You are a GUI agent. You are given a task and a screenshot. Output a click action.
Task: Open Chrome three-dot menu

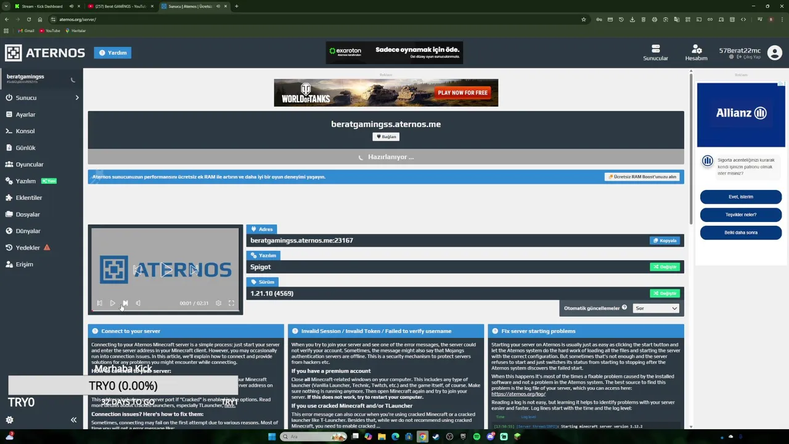pyautogui.click(x=782, y=19)
